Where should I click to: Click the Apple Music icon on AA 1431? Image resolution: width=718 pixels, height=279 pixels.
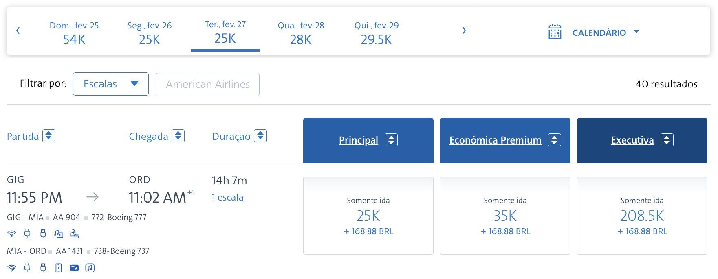90,268
